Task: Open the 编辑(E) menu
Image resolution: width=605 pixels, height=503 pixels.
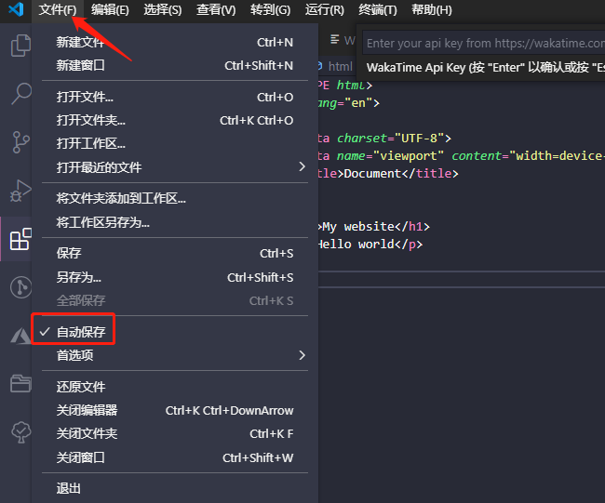Action: (110, 10)
